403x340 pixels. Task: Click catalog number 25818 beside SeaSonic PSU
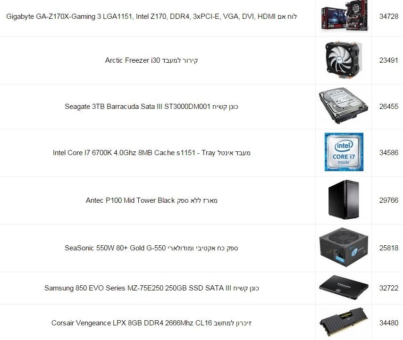pyautogui.click(x=389, y=248)
